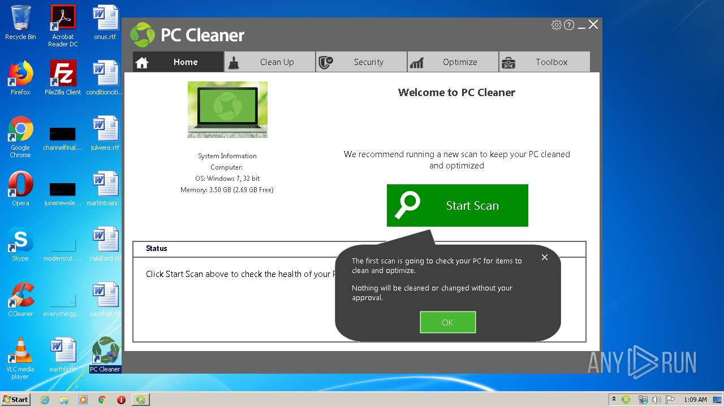The image size is (724, 407).
Task: Select the conditionciti document on desktop
Action: [105, 78]
